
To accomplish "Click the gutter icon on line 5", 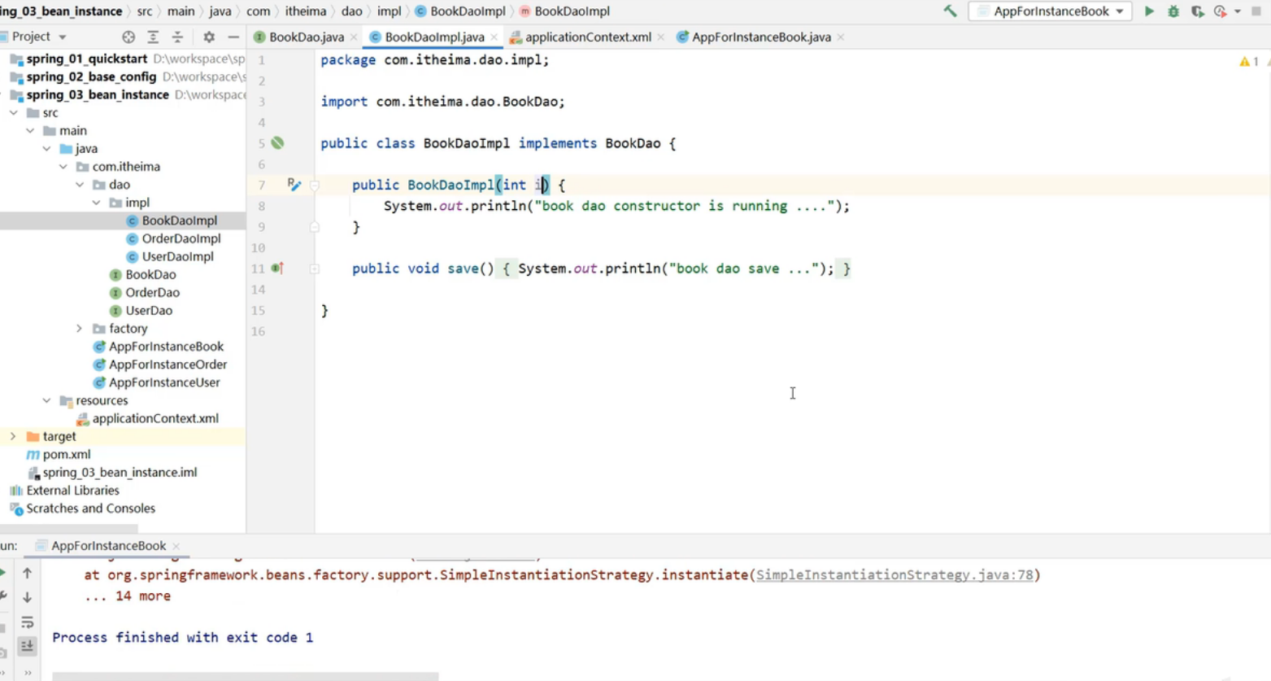I will click(x=278, y=143).
